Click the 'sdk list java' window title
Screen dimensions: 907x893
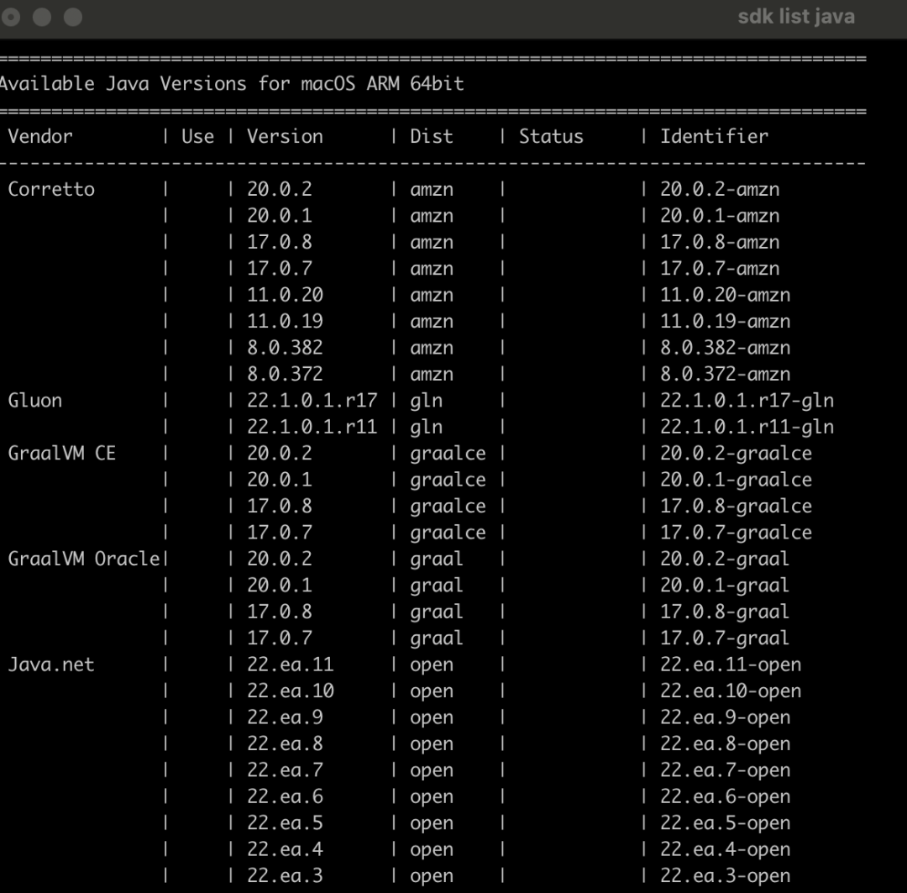coord(796,17)
